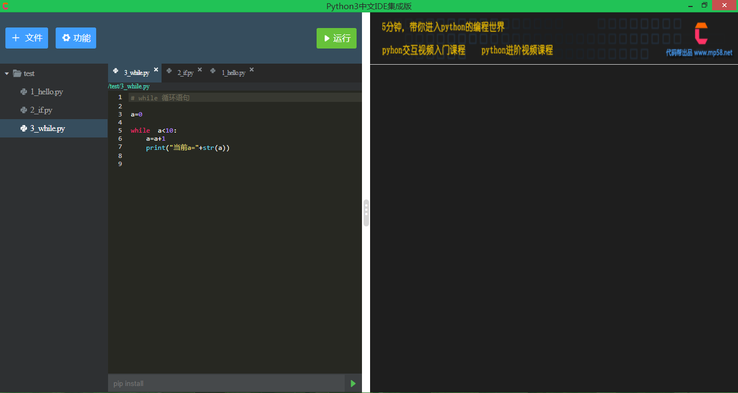
Task: Click the red C logo in banner
Action: click(701, 33)
